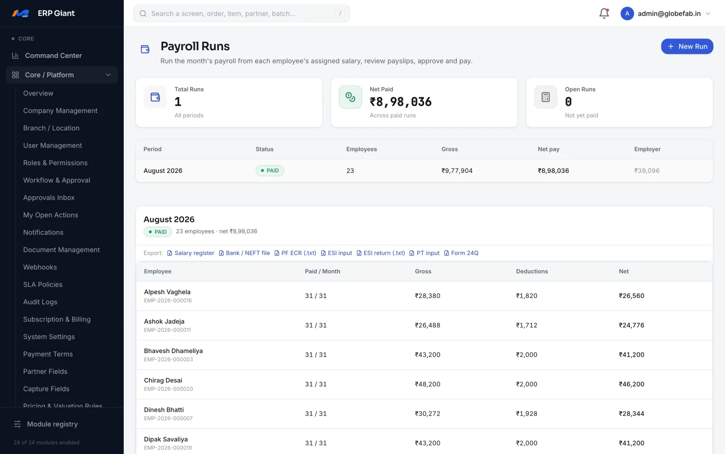Click the Module registry sliders icon
Screen dimensions: 725x454
[x=18, y=424]
